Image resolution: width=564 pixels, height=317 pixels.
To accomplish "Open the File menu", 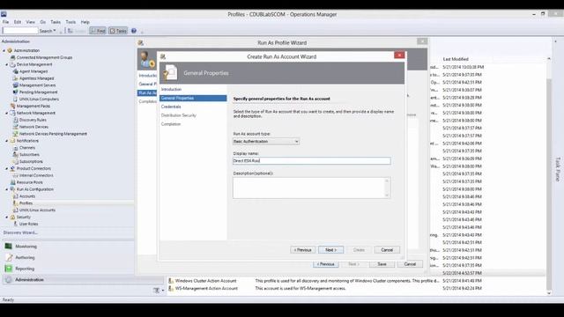I will (x=6, y=22).
